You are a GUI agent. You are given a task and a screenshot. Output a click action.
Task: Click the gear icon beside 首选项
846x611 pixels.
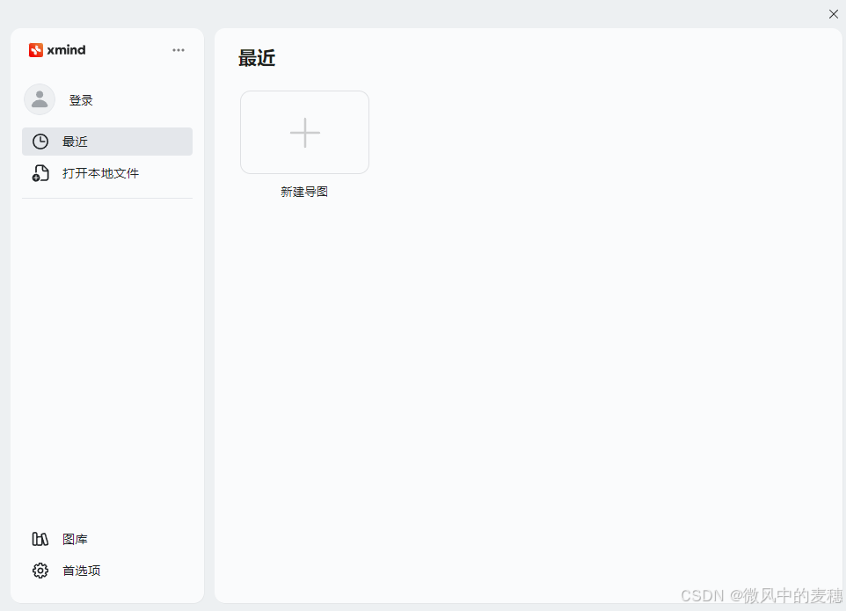pos(40,570)
